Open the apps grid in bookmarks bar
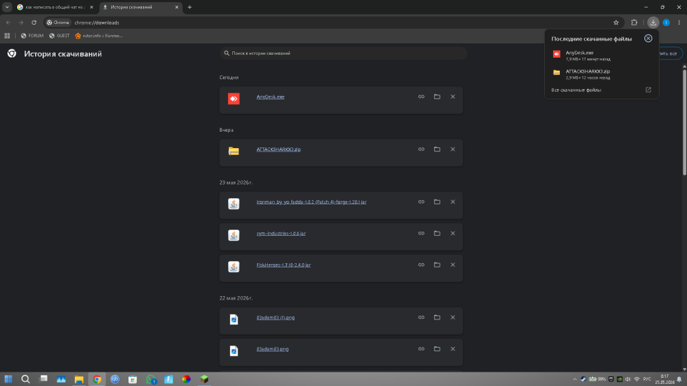Image resolution: width=687 pixels, height=386 pixels. point(7,36)
